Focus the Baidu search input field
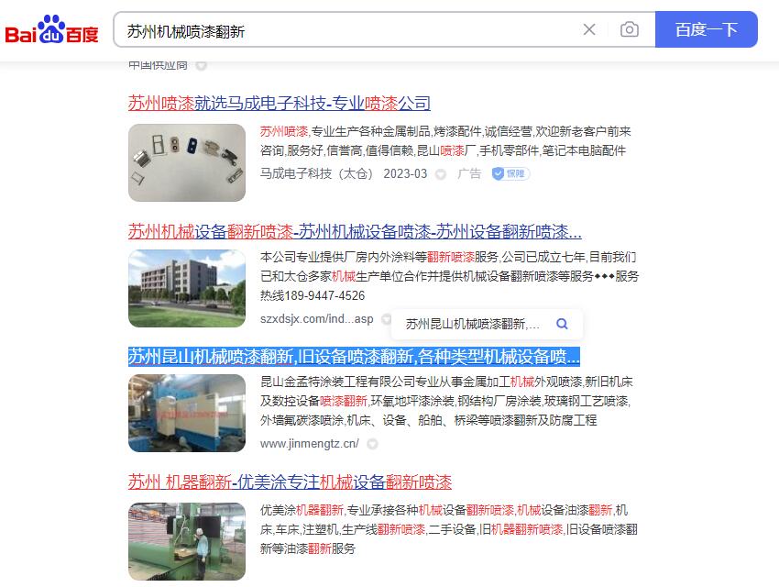The width and height of the screenshot is (779, 587). click(x=348, y=30)
